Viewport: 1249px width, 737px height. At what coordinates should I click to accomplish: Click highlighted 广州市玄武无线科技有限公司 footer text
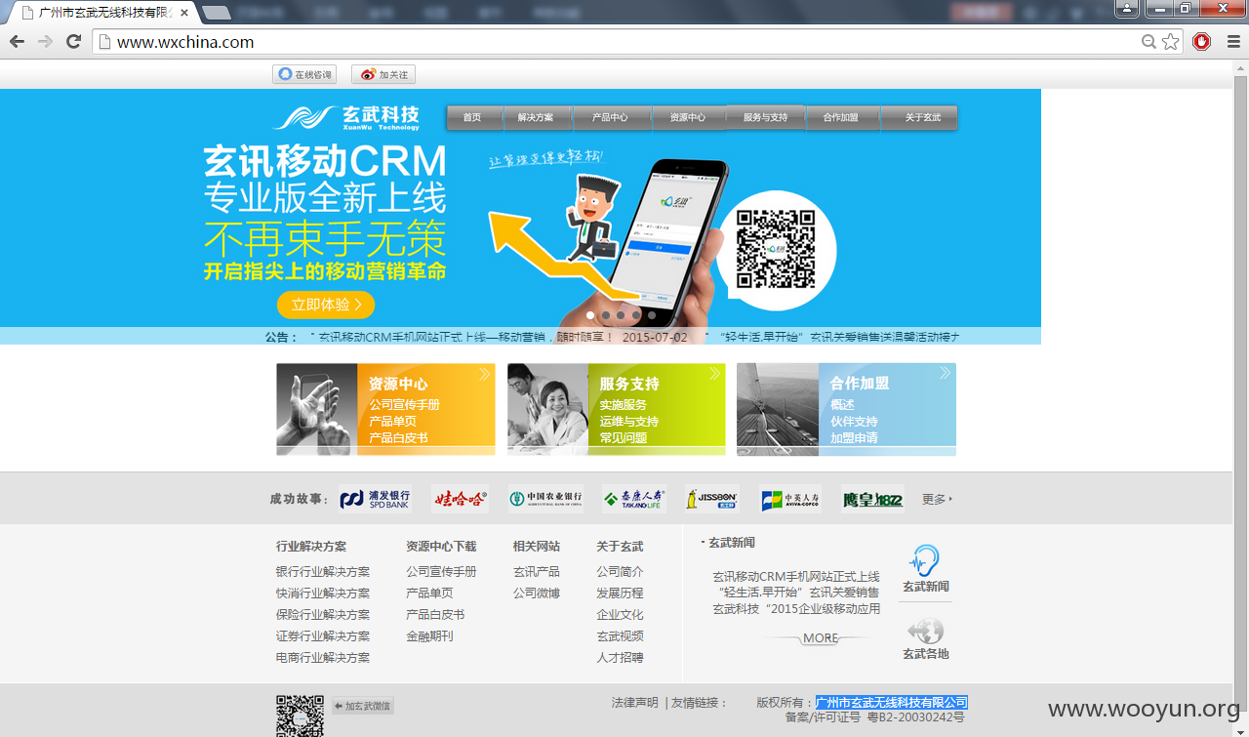click(892, 703)
